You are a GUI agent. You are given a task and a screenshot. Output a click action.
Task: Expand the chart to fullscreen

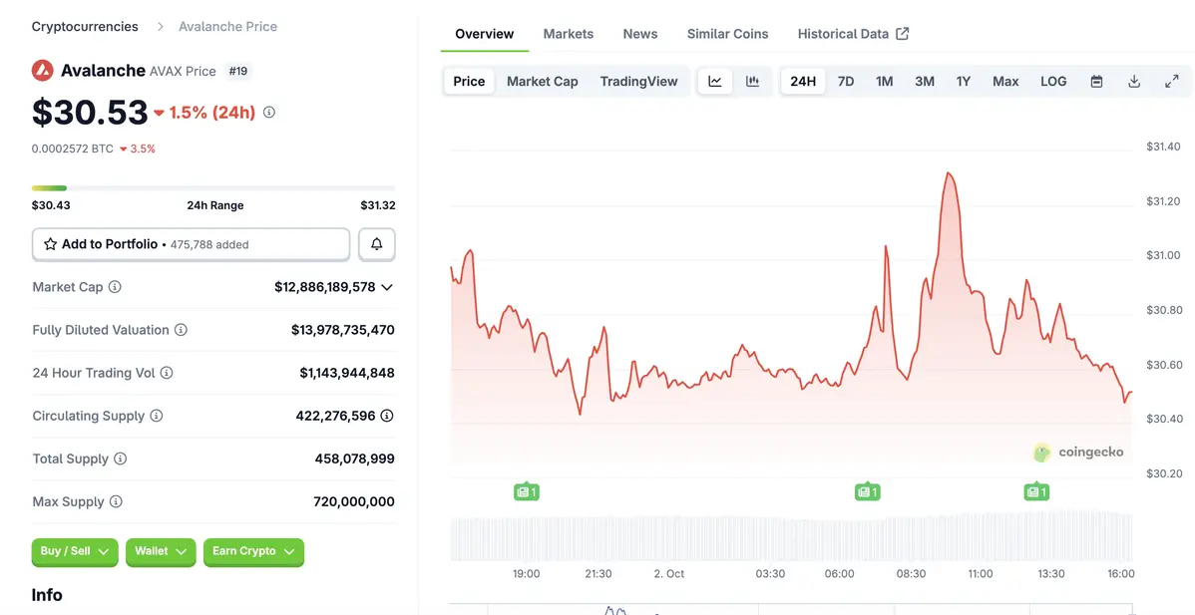(x=1172, y=81)
